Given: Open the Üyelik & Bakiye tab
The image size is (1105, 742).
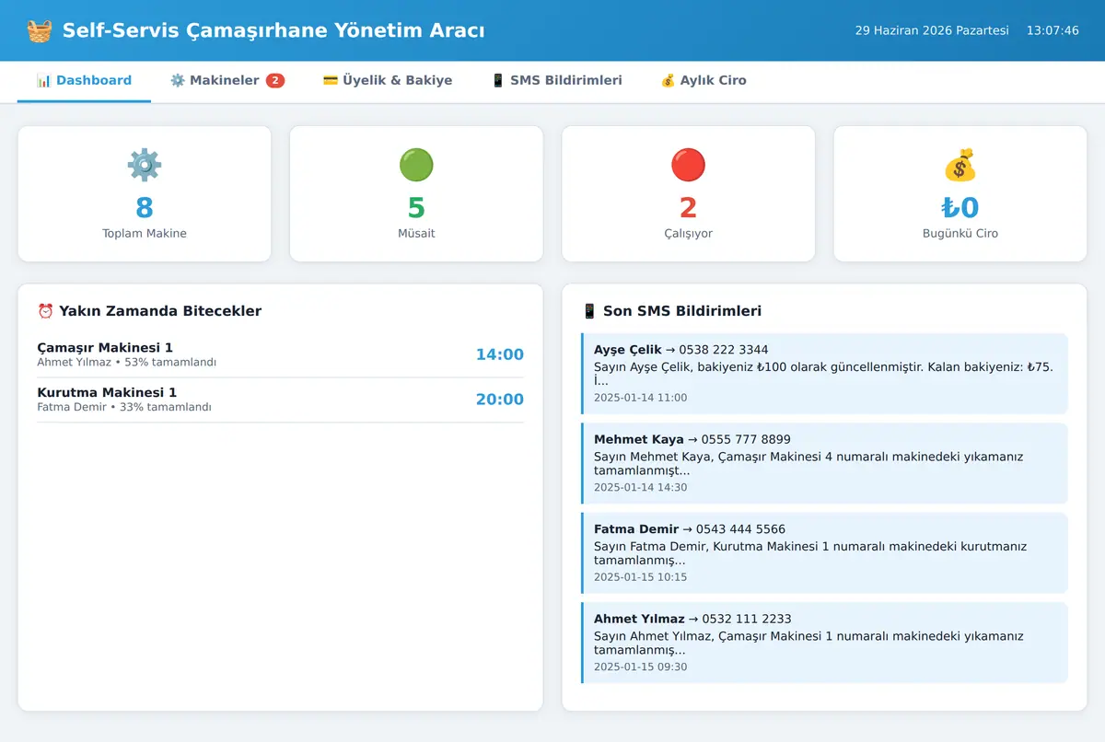Looking at the screenshot, I should 388,81.
